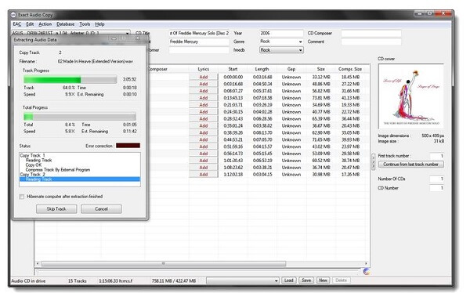The width and height of the screenshot is (470, 293).
Task: Open the Database menu
Action: [x=65, y=24]
